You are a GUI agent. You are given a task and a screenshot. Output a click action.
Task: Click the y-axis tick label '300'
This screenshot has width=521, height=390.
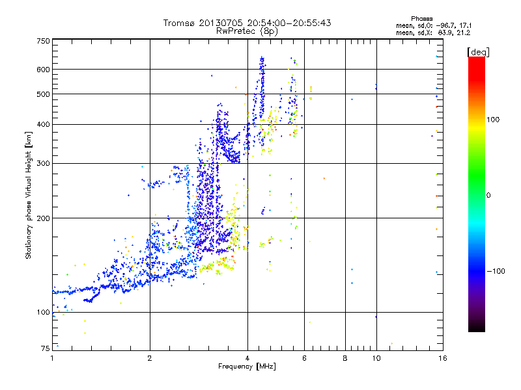click(x=43, y=164)
